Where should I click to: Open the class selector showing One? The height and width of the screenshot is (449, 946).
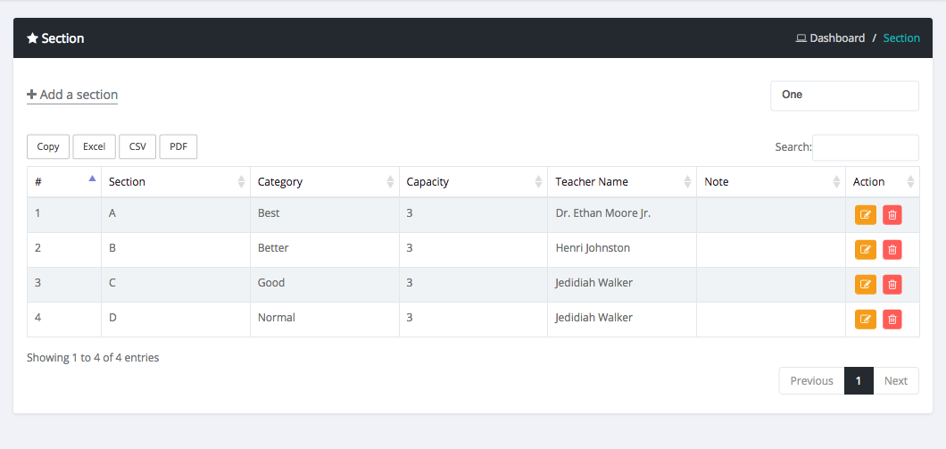(844, 96)
